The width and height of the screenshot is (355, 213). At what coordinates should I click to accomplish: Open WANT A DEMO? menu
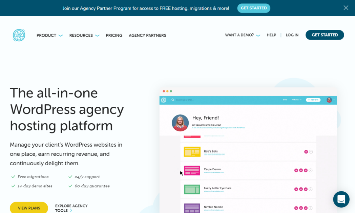pos(239,35)
